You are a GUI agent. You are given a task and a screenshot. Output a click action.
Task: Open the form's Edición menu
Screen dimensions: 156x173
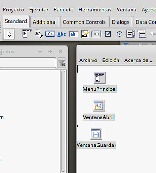click(x=111, y=60)
